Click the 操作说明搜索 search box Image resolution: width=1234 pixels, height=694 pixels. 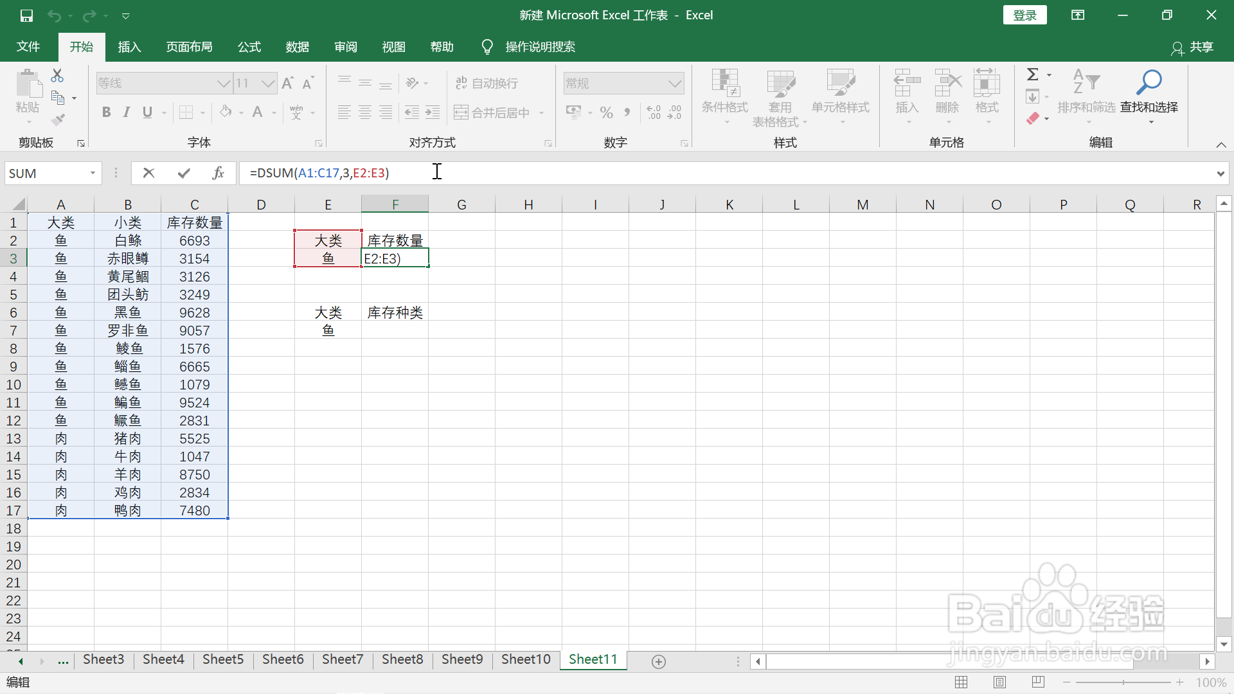[x=540, y=47]
